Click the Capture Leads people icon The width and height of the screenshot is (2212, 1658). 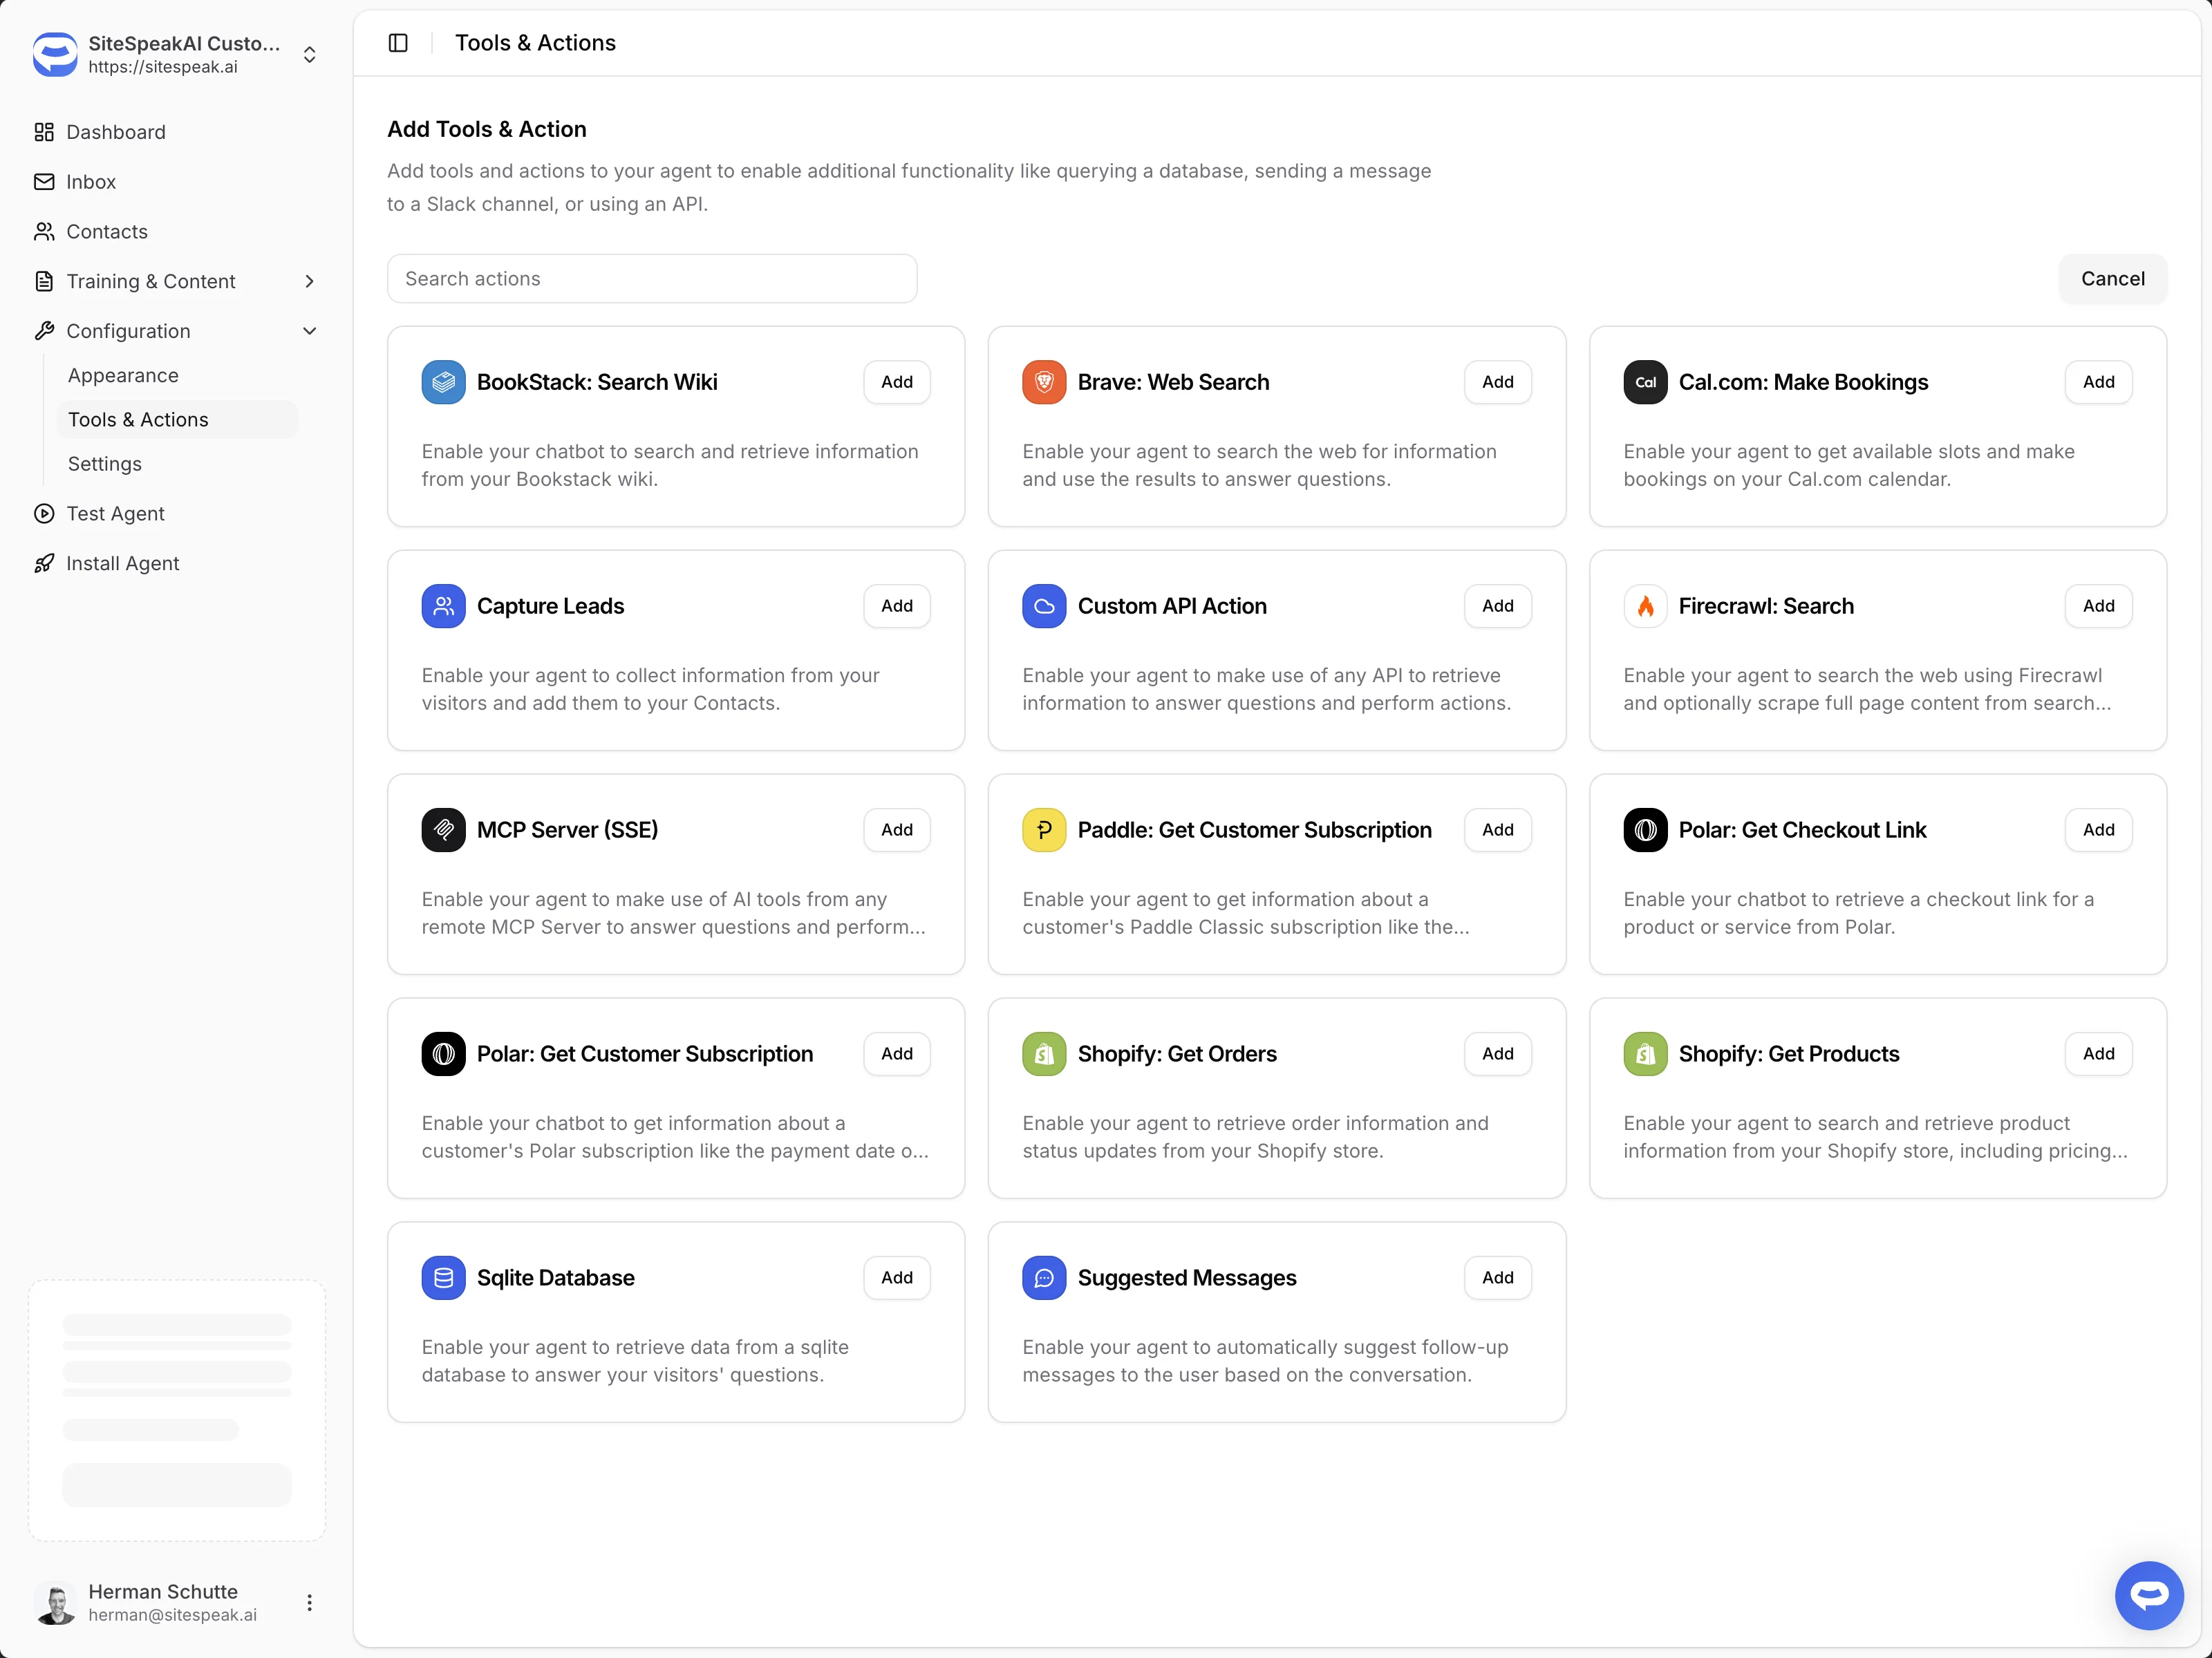point(443,605)
